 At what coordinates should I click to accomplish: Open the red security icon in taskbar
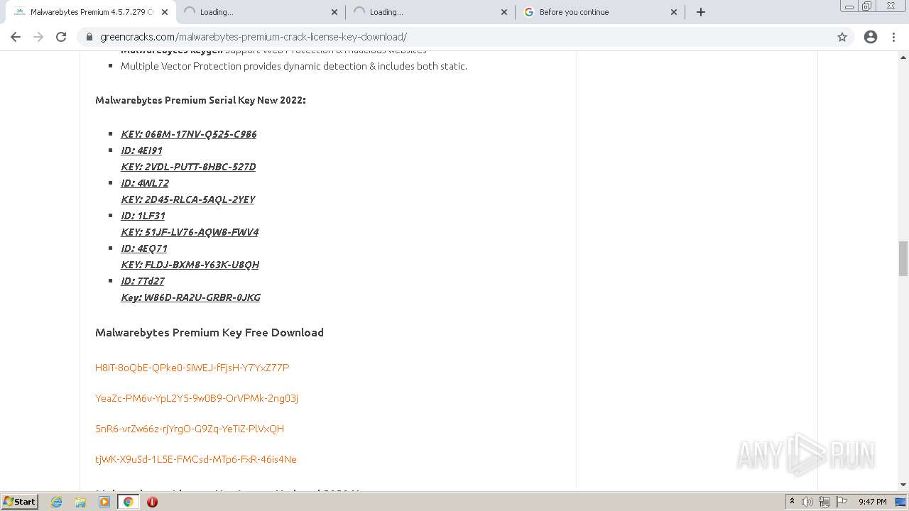152,502
